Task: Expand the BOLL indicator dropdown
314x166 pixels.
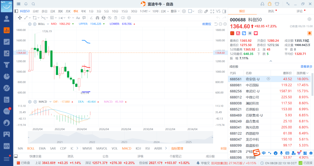Action: [48, 24]
